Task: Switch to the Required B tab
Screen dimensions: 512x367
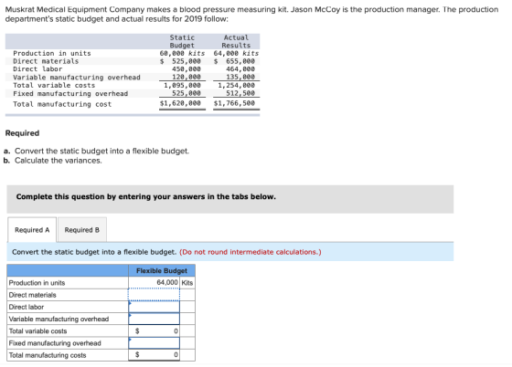Action: [x=82, y=230]
